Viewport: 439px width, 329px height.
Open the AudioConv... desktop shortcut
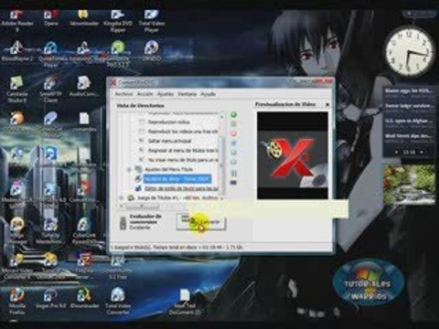point(83,87)
